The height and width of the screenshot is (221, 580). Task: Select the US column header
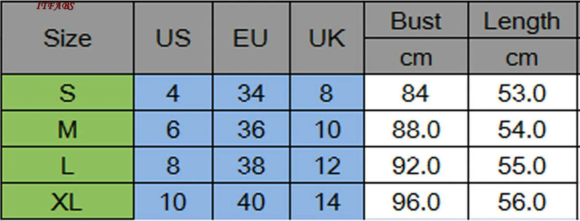[173, 38]
